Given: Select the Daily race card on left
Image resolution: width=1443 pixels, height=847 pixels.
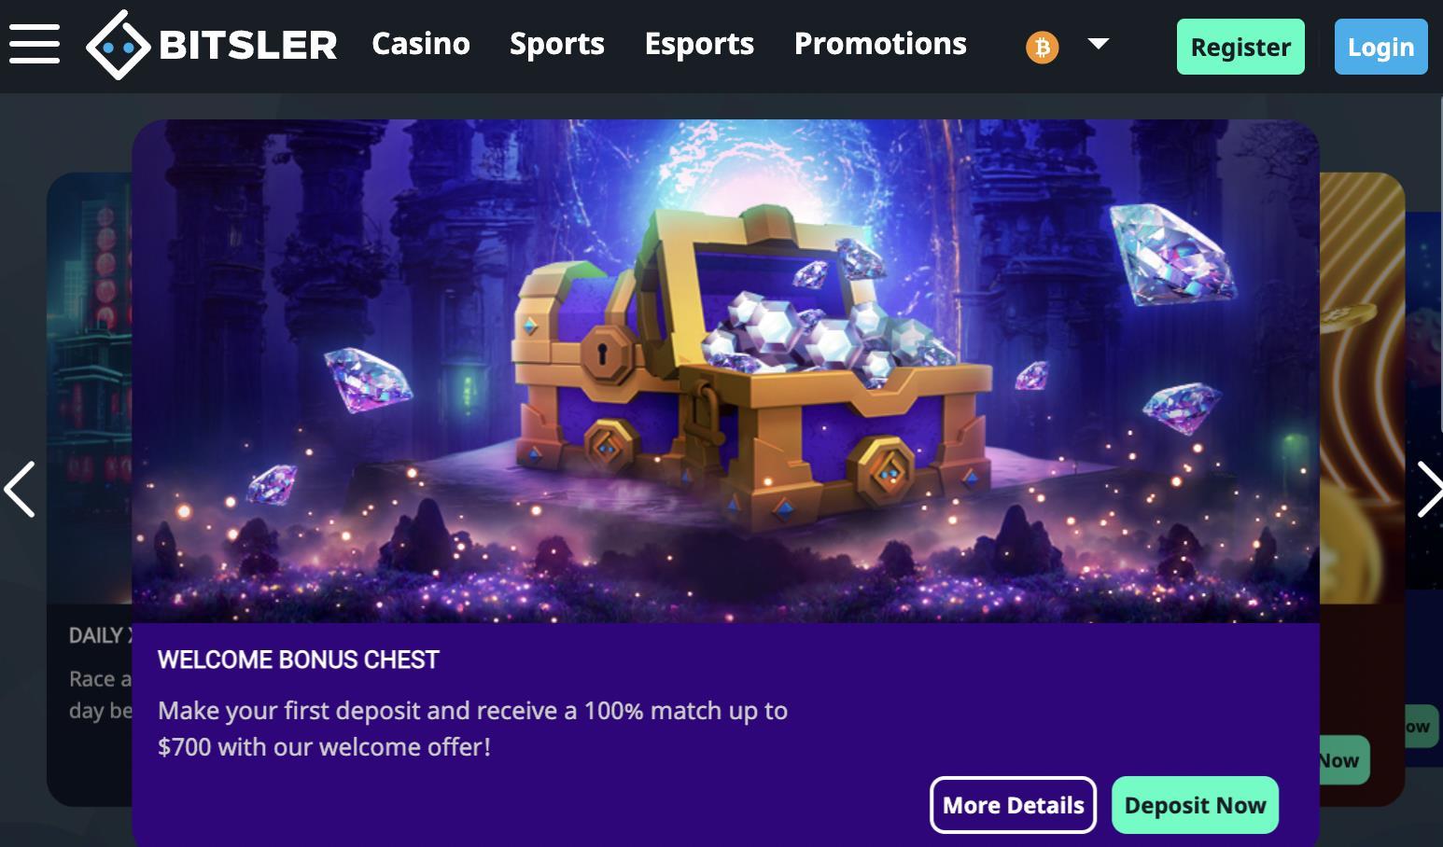Looking at the screenshot, I should pos(90,489).
